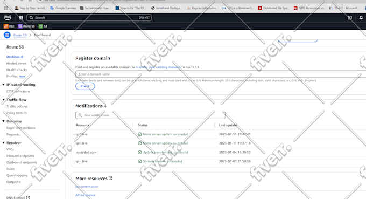Image resolution: width=366 pixels, height=199 pixels.
Task: Open Outbound endpoints
Action: pyautogui.click(x=22, y=162)
